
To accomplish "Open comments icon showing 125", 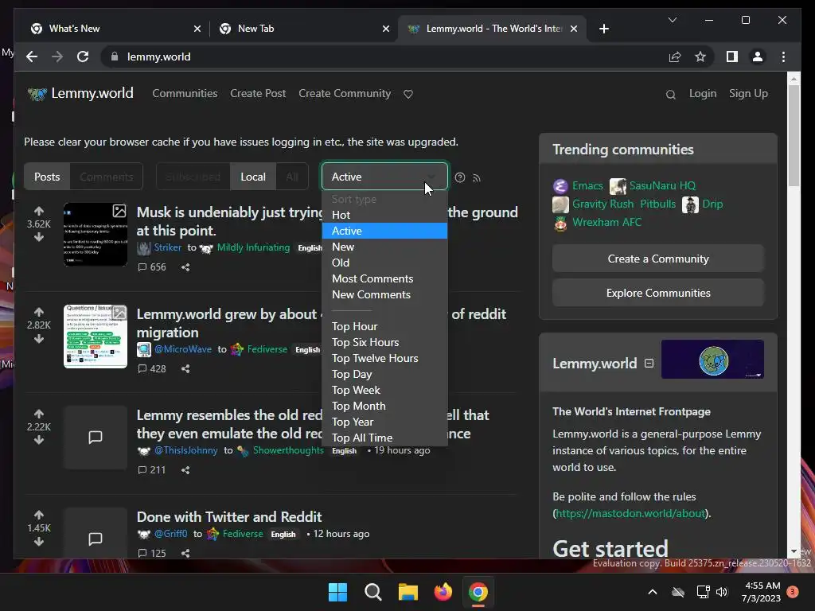I will coord(152,553).
